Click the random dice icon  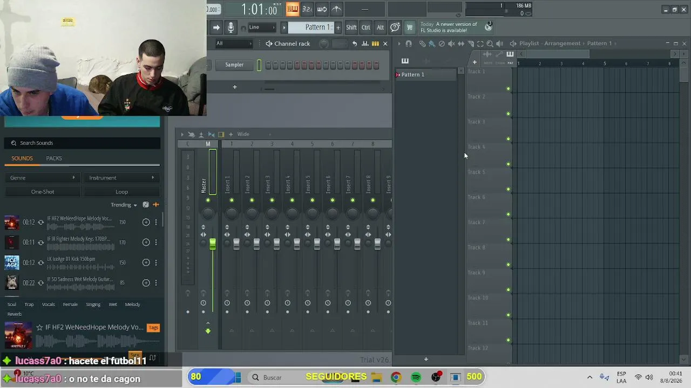coord(146,205)
